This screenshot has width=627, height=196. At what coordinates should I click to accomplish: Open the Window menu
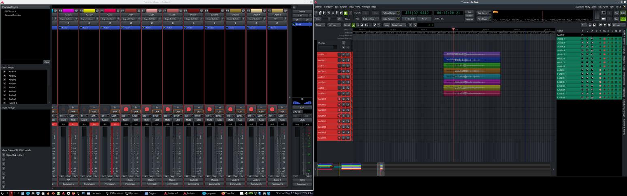point(366,7)
